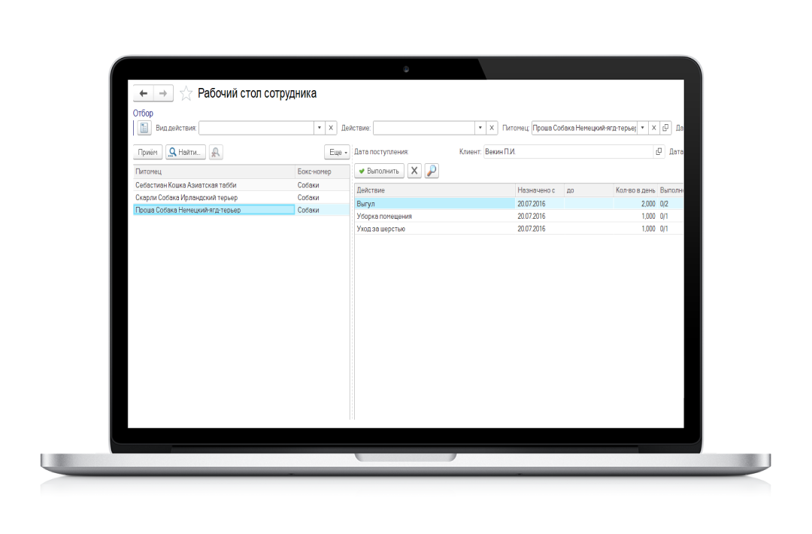Expand the Питомец dropdown list
Viewport: 812px width, 534px height.
point(642,128)
